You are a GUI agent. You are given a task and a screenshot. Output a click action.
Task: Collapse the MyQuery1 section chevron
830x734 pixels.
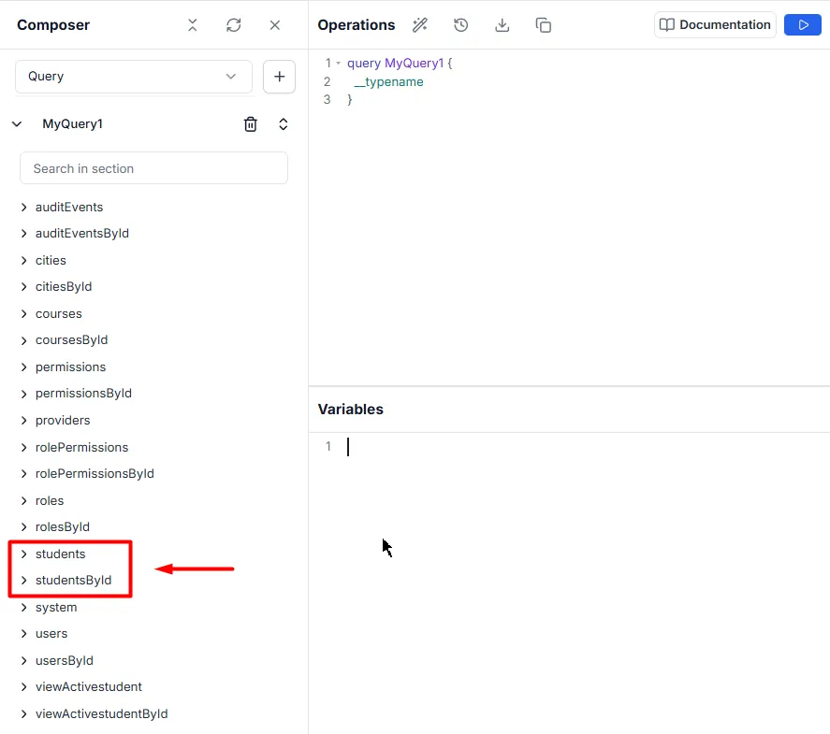pyautogui.click(x=17, y=124)
